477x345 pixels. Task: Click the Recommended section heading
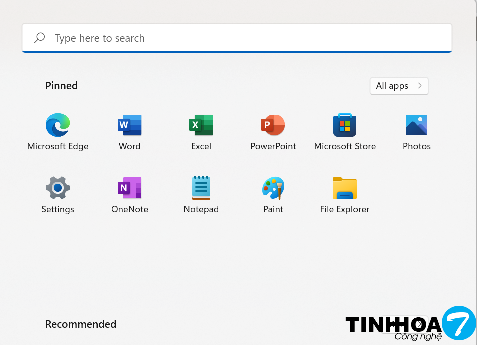pyautogui.click(x=80, y=324)
